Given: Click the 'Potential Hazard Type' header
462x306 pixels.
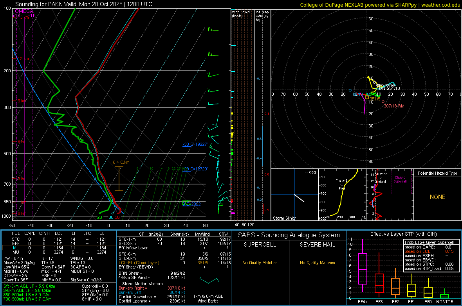Looking at the screenshot, I should pyautogui.click(x=437, y=173).
